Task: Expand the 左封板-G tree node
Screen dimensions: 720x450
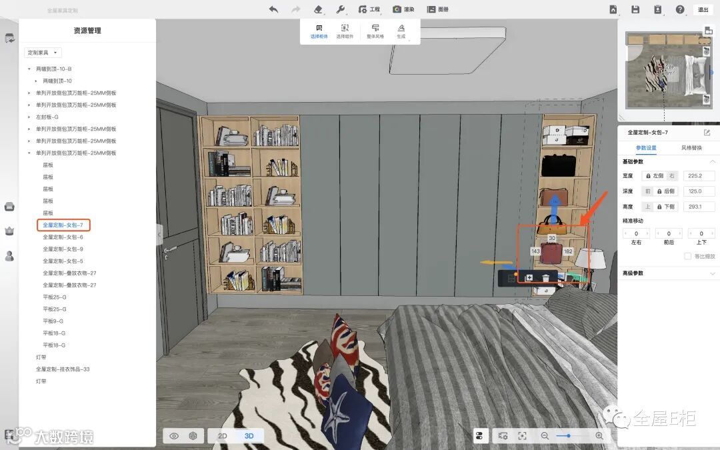Action: point(29,117)
